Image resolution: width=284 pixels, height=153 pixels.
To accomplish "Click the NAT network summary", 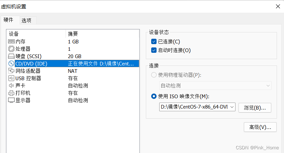I will 73,71.
